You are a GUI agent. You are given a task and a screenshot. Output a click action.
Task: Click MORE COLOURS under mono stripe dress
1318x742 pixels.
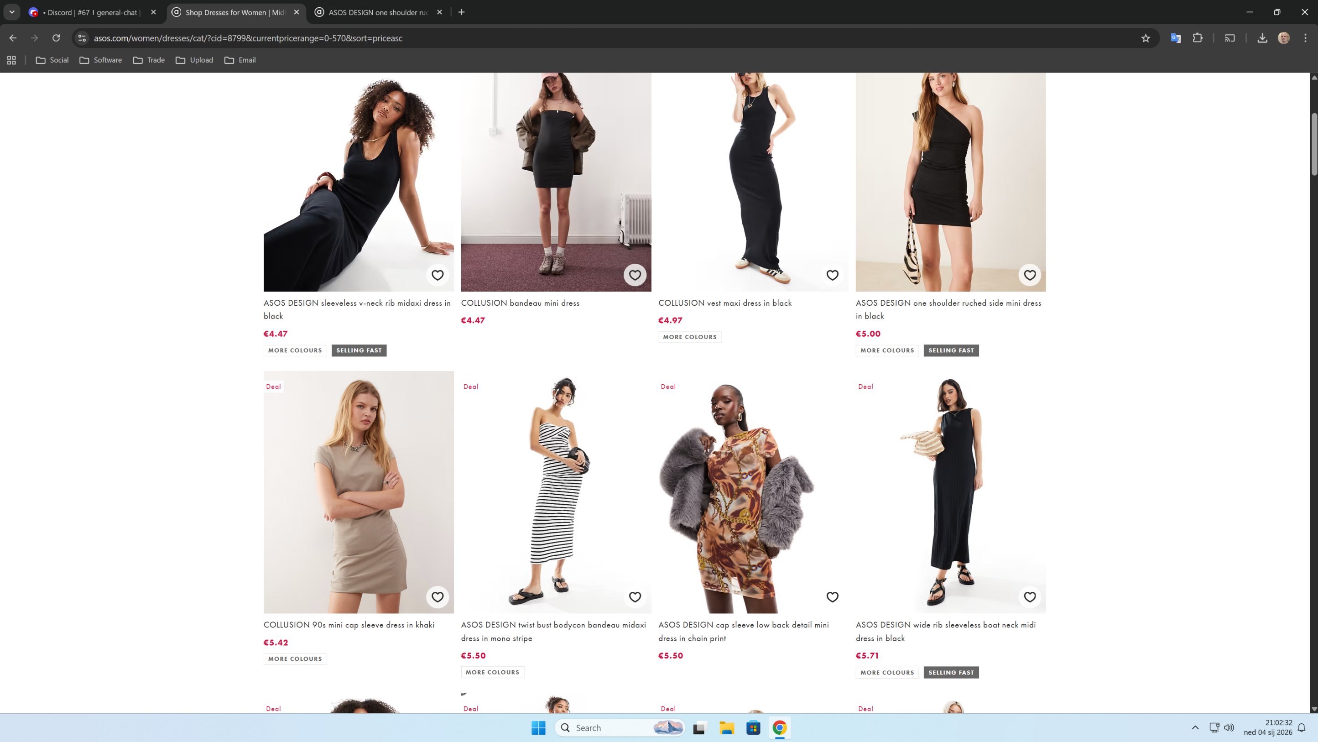pyautogui.click(x=492, y=672)
